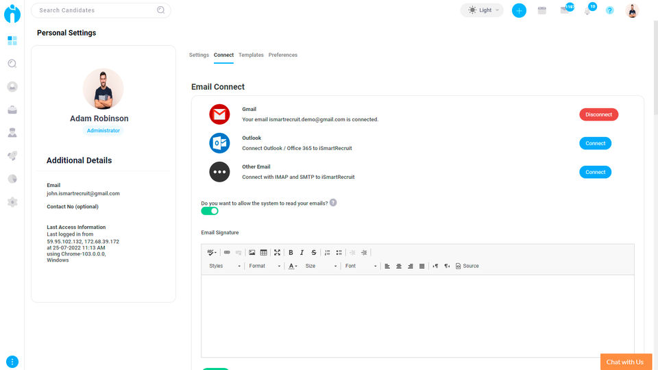Insert an image in signature editor

[x=252, y=253]
